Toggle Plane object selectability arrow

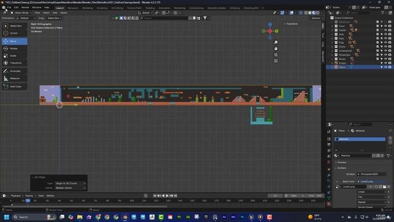(382, 67)
